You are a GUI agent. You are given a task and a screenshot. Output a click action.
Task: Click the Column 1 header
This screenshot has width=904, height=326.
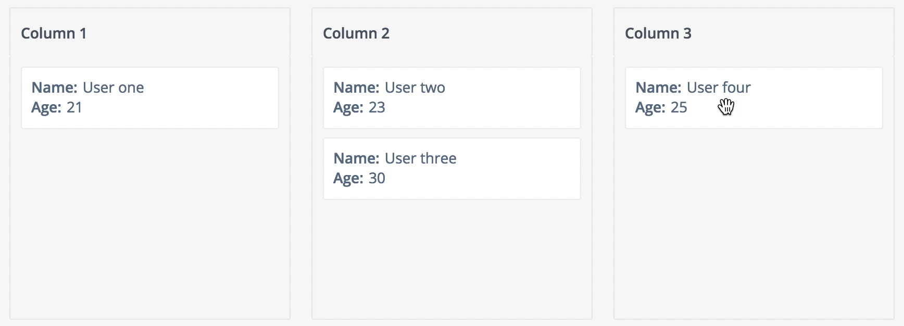(x=54, y=33)
